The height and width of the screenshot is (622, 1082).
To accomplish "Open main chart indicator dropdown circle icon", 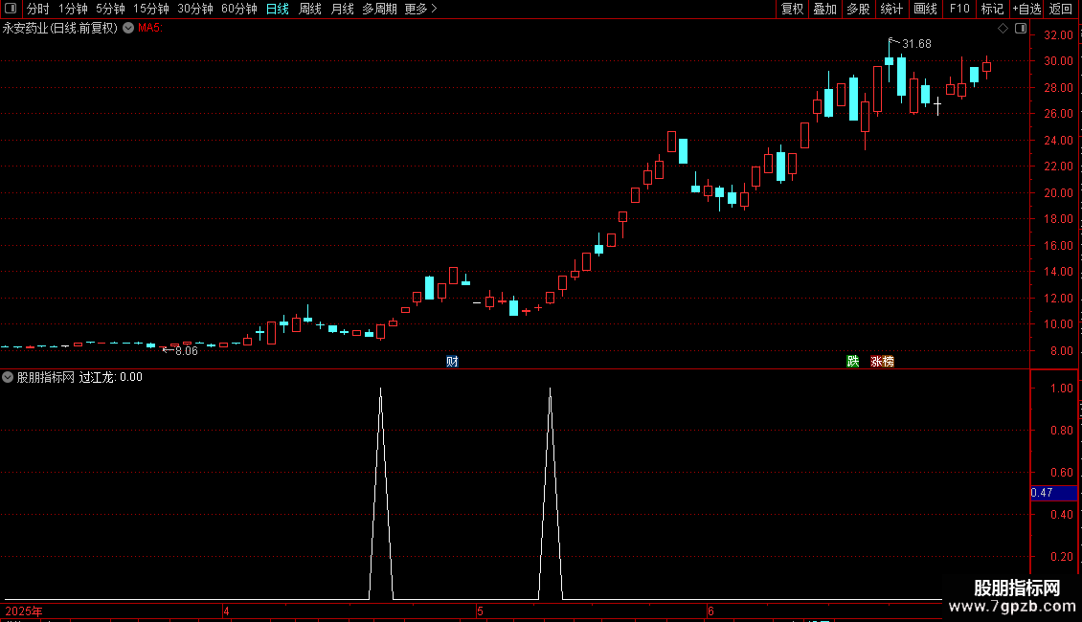I will (128, 28).
